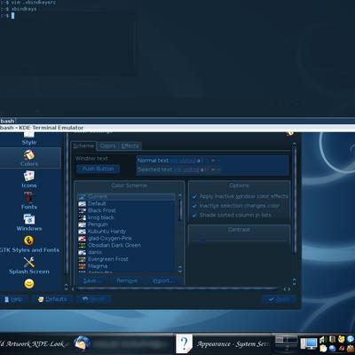This screenshot has height=355, width=355.
Task: Select the krog black color scheme
Action: [x=126, y=217]
